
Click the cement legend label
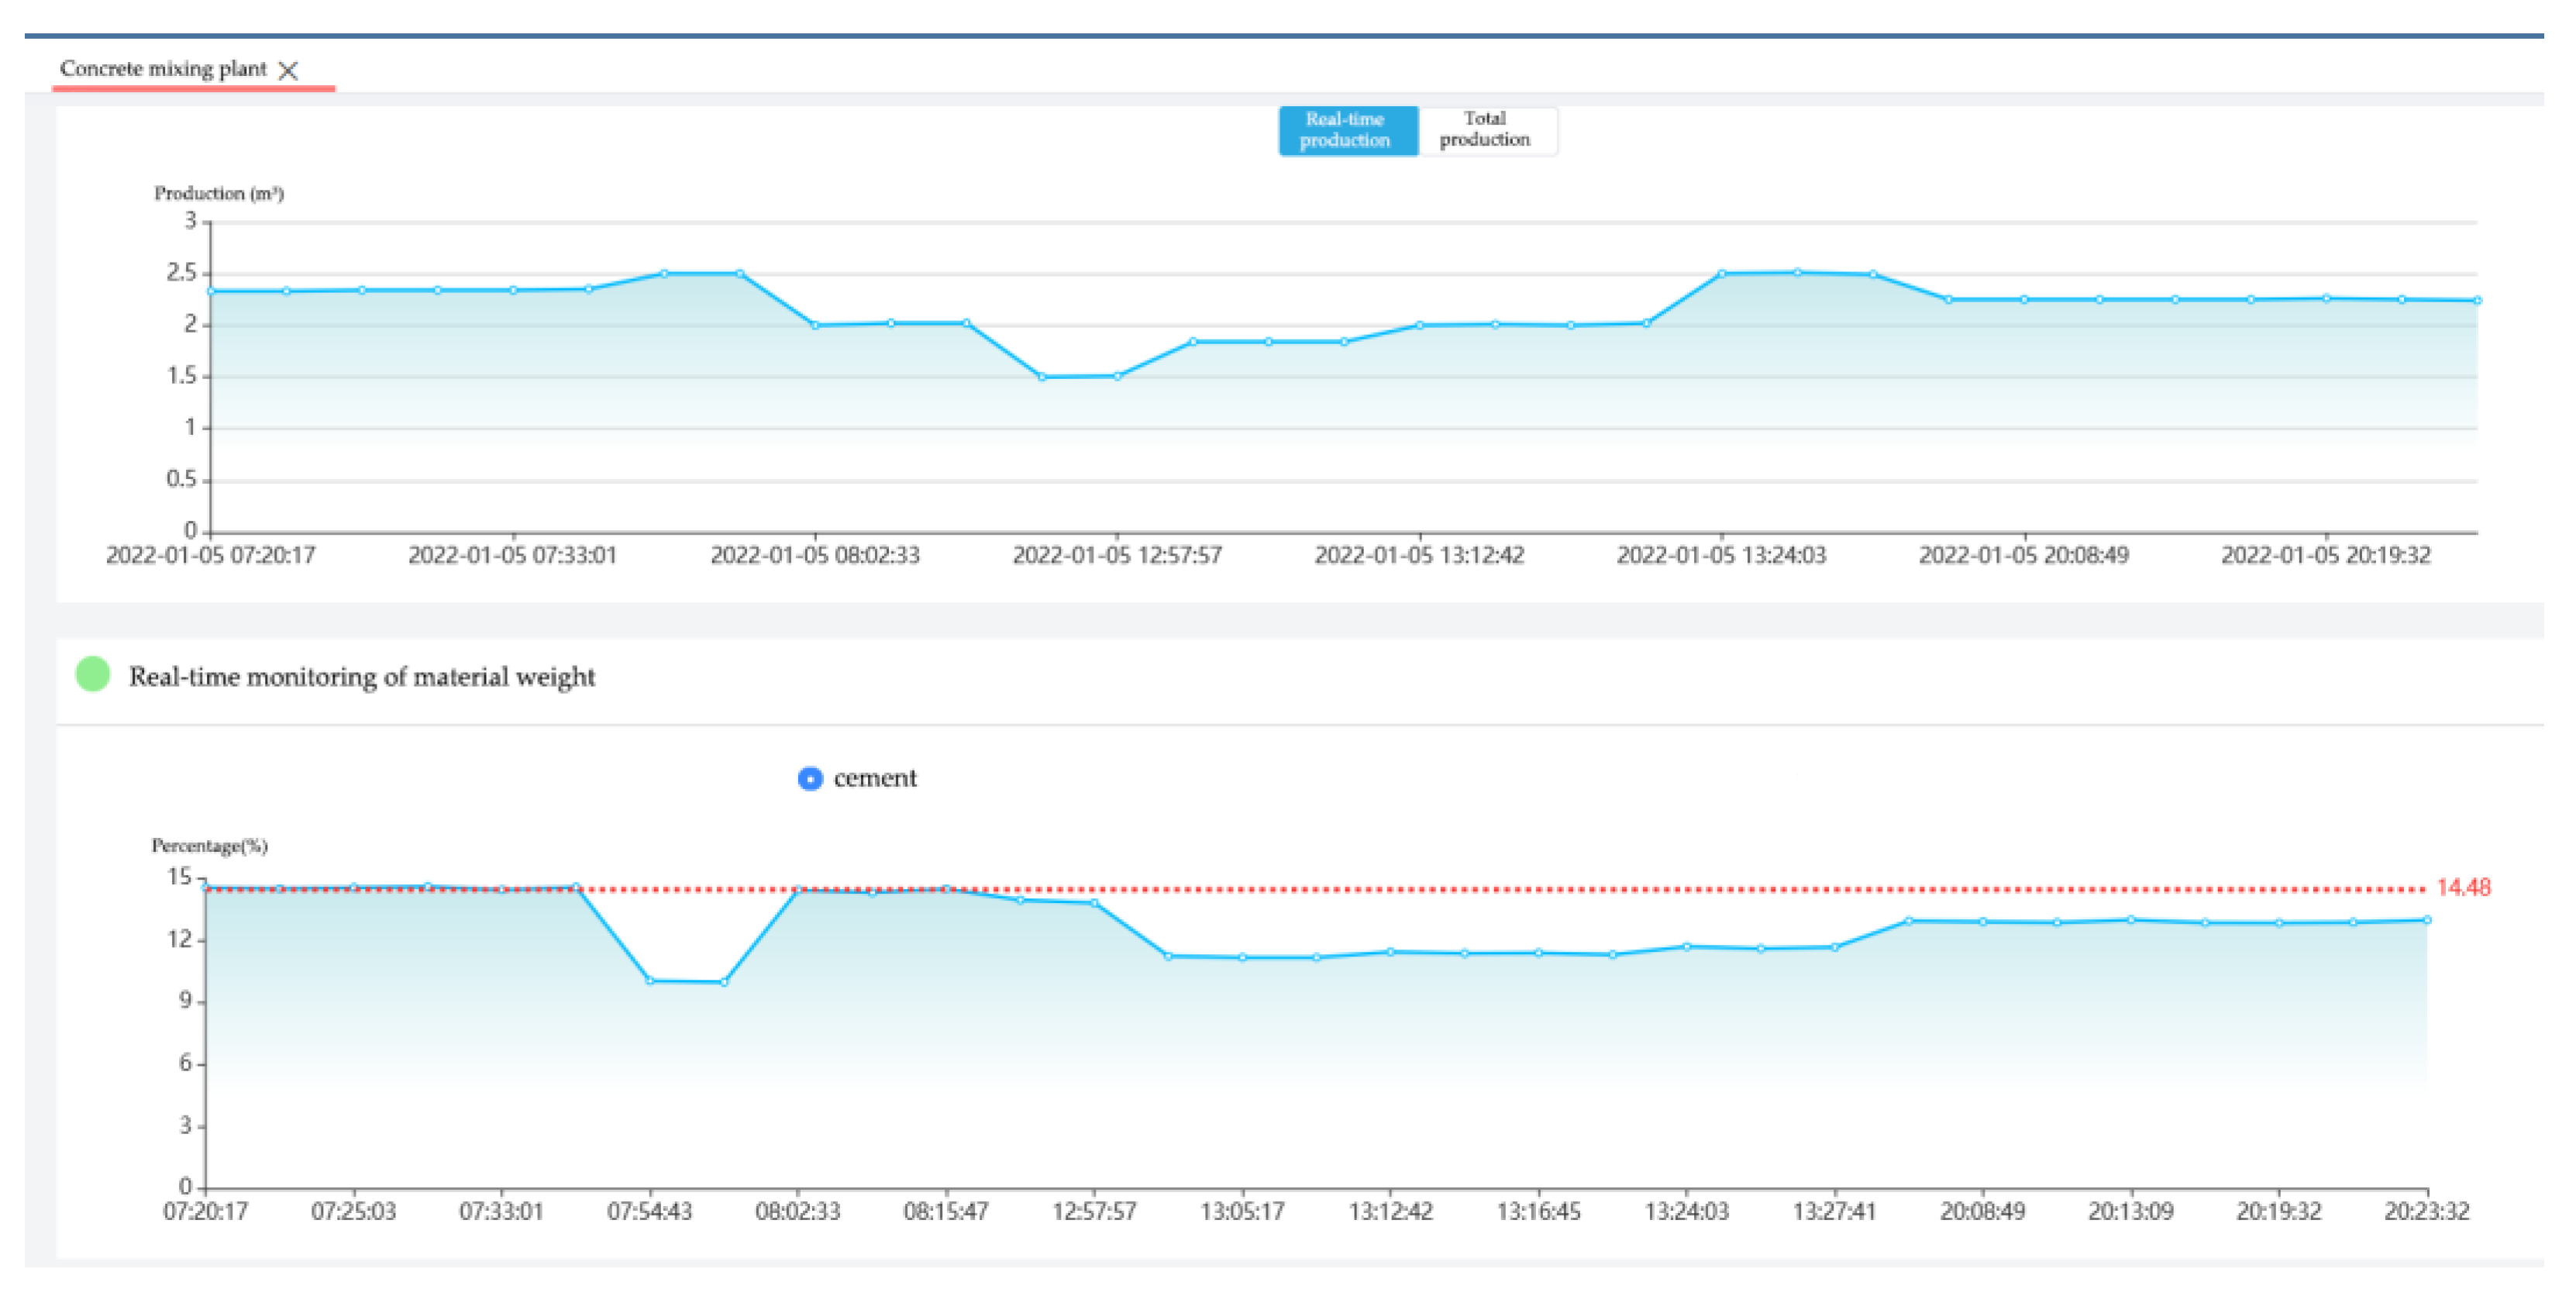(x=875, y=778)
